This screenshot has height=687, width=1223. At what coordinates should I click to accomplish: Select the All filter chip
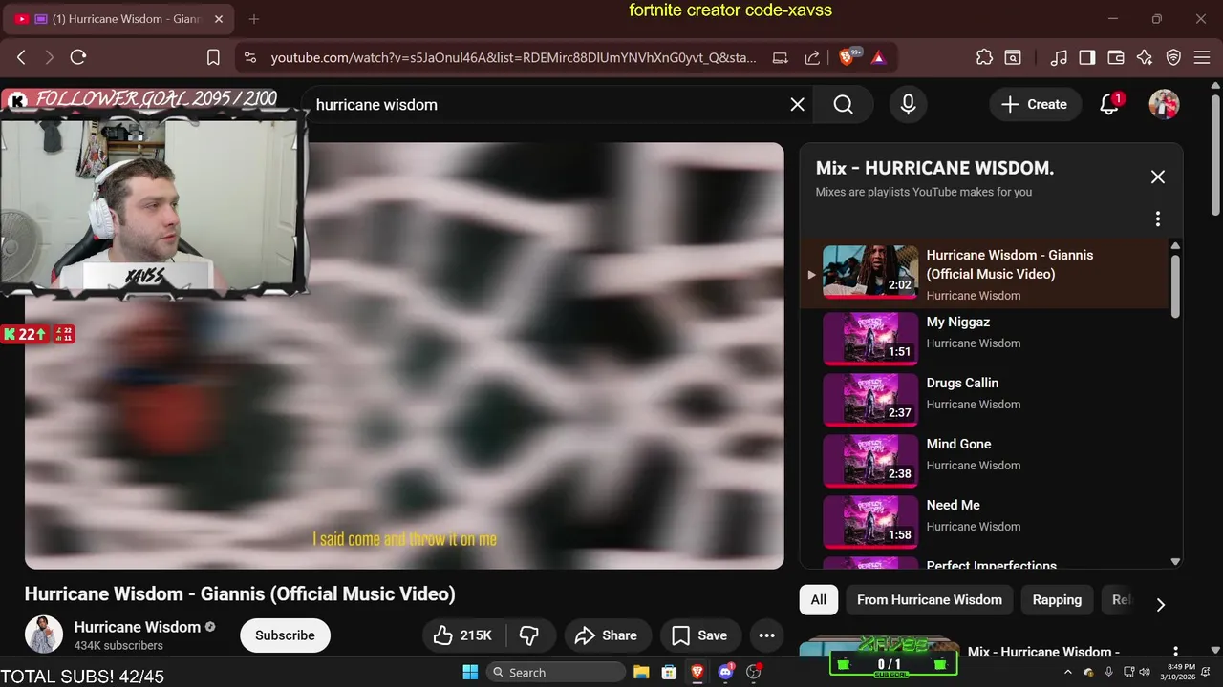[x=819, y=600]
